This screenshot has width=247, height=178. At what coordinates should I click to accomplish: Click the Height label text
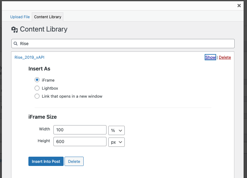click(x=44, y=141)
